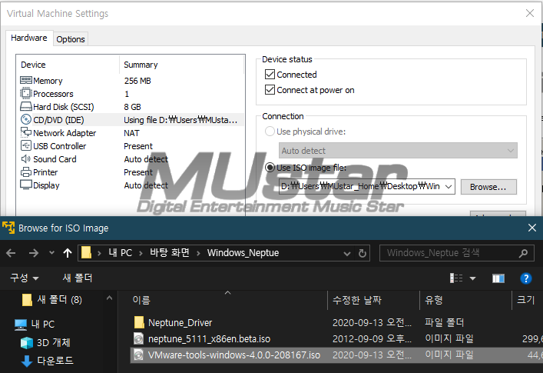
Task: Expand the chevron after 내 PC in path
Action: pyautogui.click(x=141, y=253)
